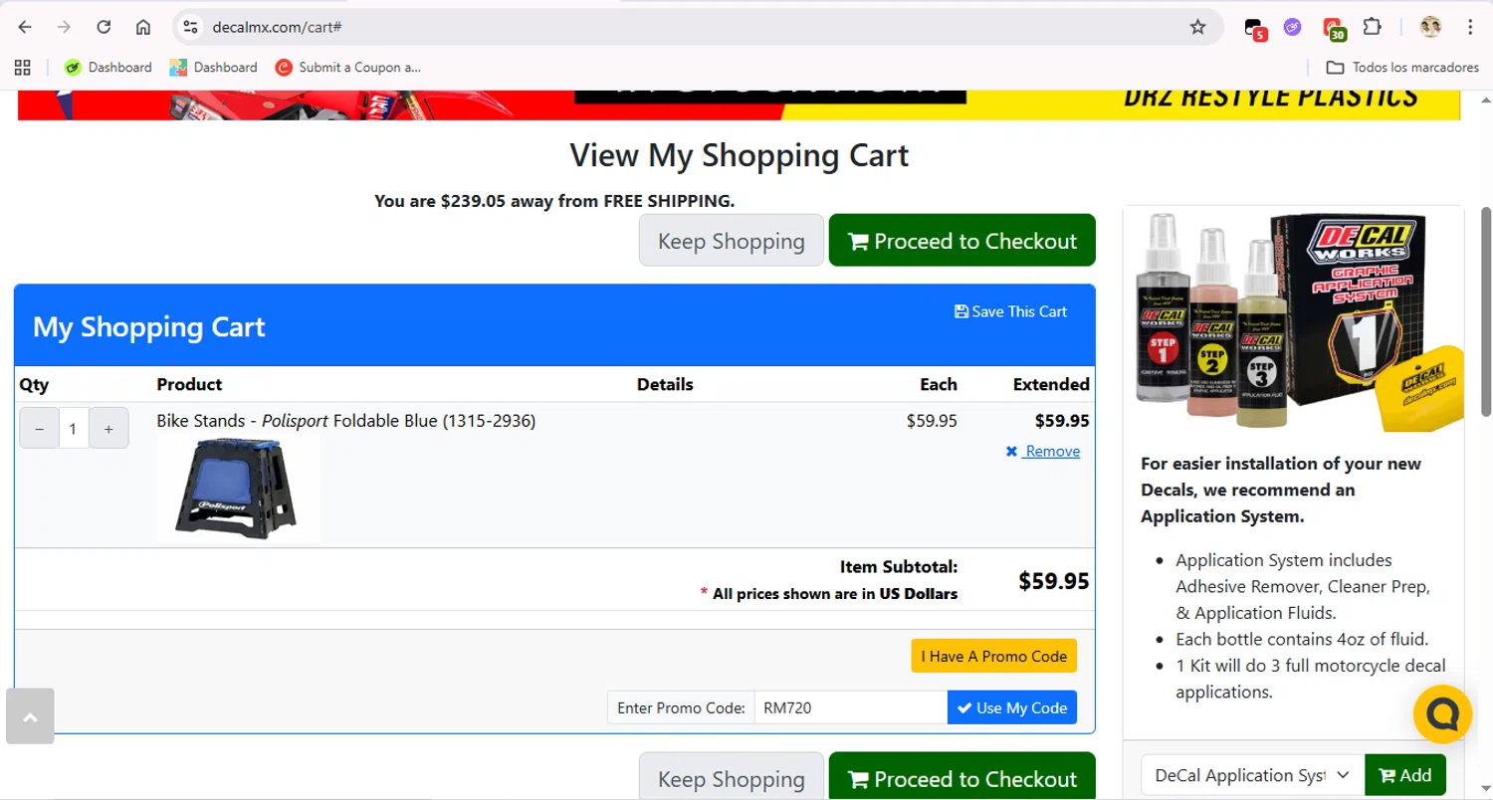Screen dimensions: 1493x800
Task: Click the free shipping notice text
Action: tap(554, 201)
